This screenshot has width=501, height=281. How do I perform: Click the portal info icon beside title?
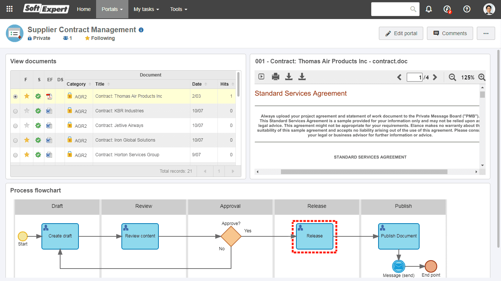click(141, 30)
